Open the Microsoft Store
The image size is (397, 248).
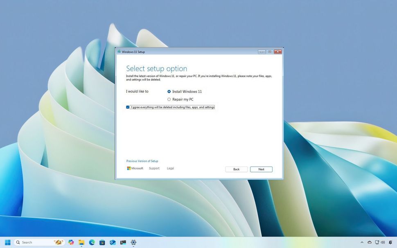coord(102,242)
